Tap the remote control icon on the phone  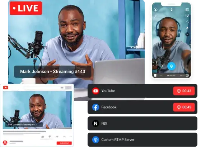point(172,9)
